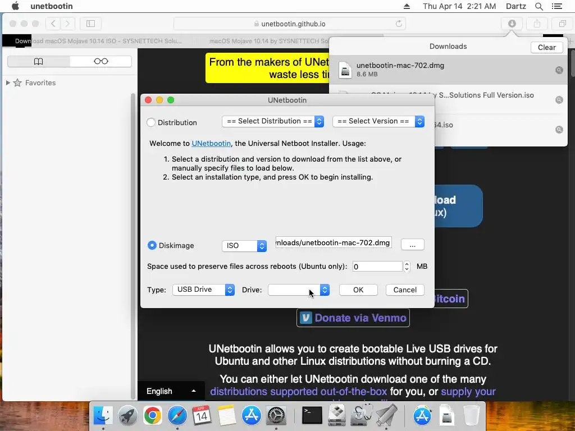
Task: Toggle Safari sidebar button
Action: (x=90, y=24)
